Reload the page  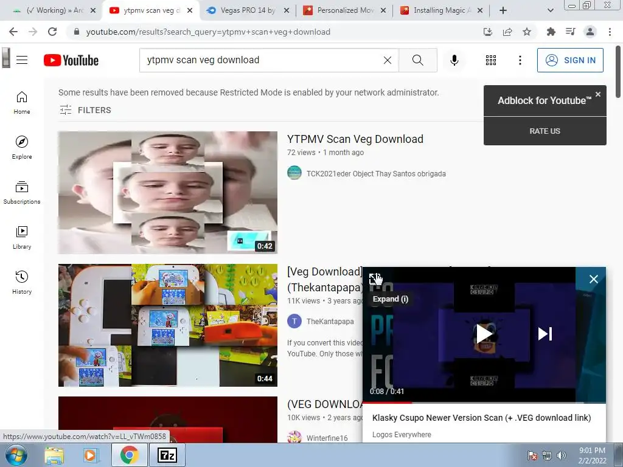pos(52,32)
